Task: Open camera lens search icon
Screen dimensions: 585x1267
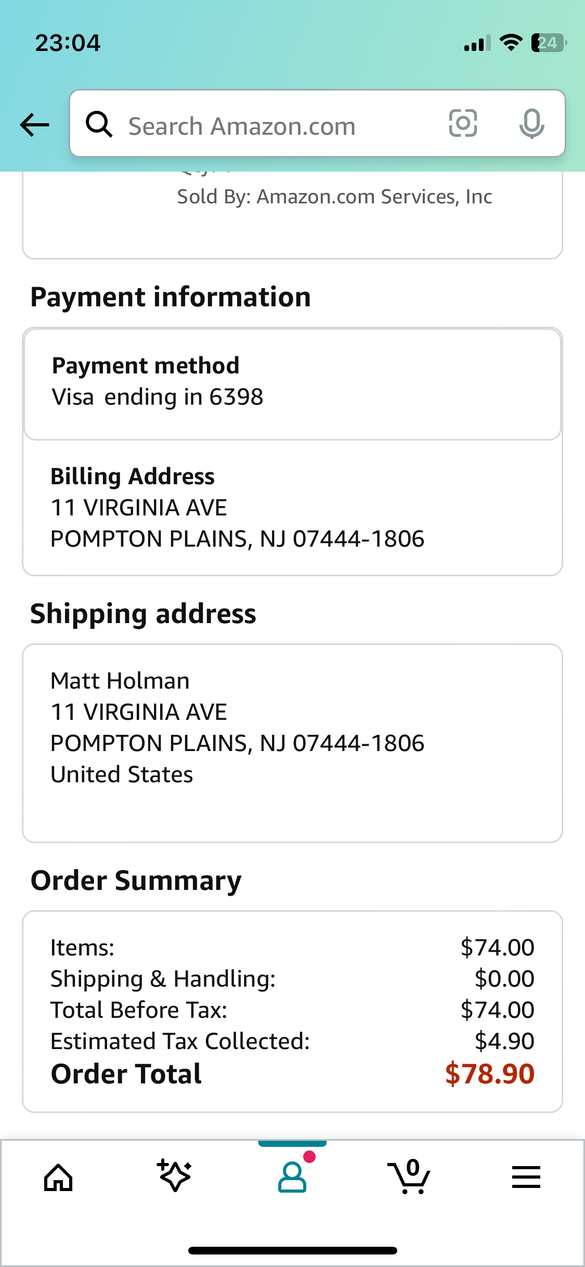Action: 463,123
